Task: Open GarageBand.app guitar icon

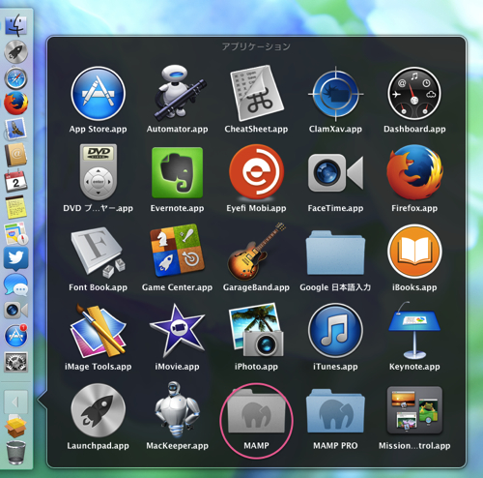Action: coord(256,251)
